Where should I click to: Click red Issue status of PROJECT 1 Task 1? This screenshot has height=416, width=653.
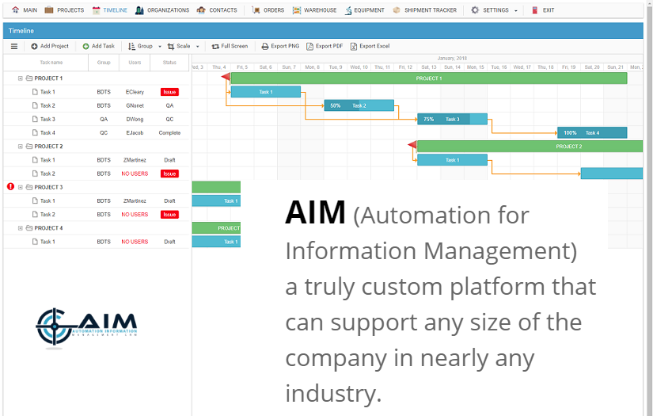(169, 92)
